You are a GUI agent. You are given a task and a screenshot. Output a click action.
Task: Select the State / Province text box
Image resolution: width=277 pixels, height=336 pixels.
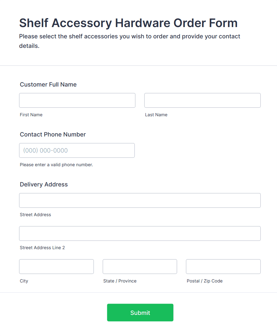(140, 266)
